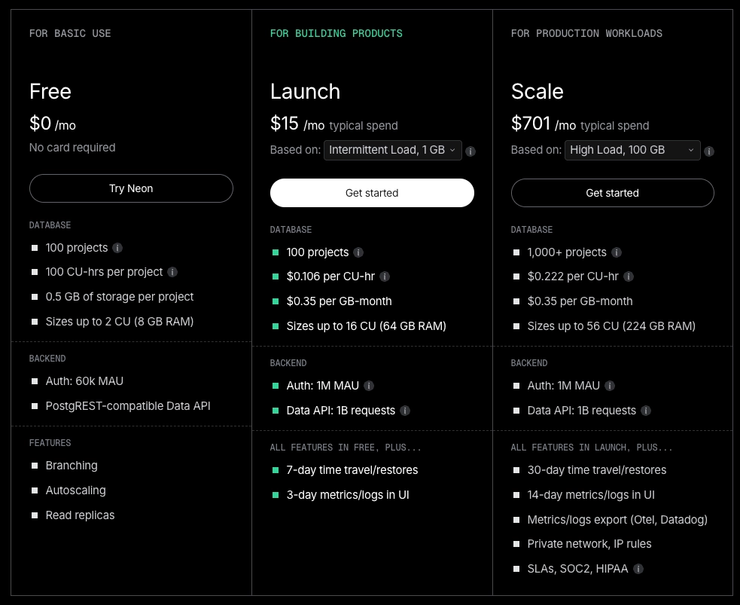The height and width of the screenshot is (605, 740).
Task: Open the High Load, 100 GB dropdown
Action: click(x=632, y=150)
